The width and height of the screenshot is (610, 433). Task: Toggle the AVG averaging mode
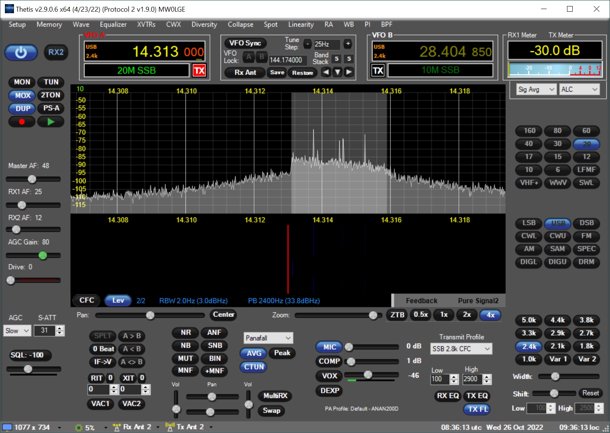click(253, 353)
